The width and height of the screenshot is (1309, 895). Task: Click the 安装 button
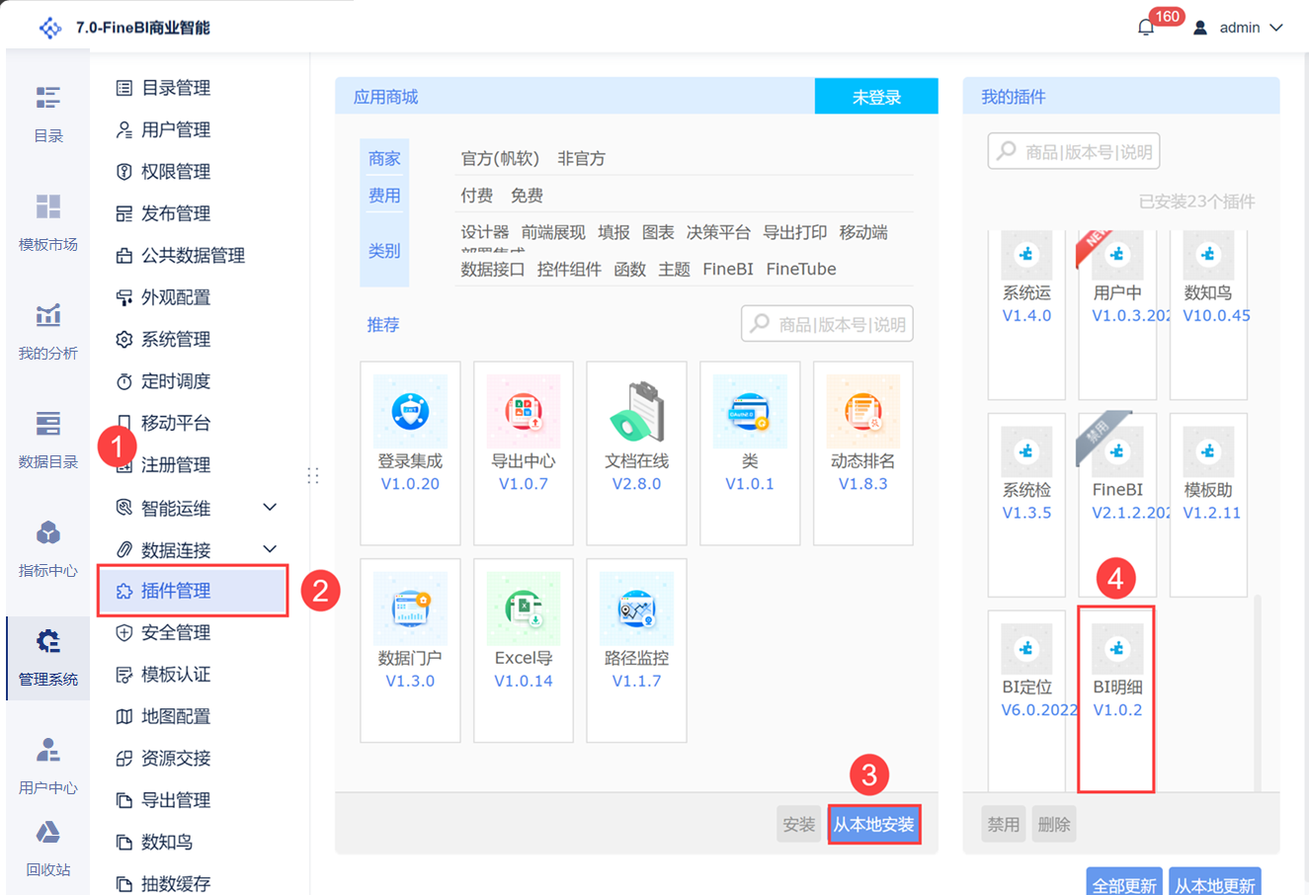(x=798, y=825)
